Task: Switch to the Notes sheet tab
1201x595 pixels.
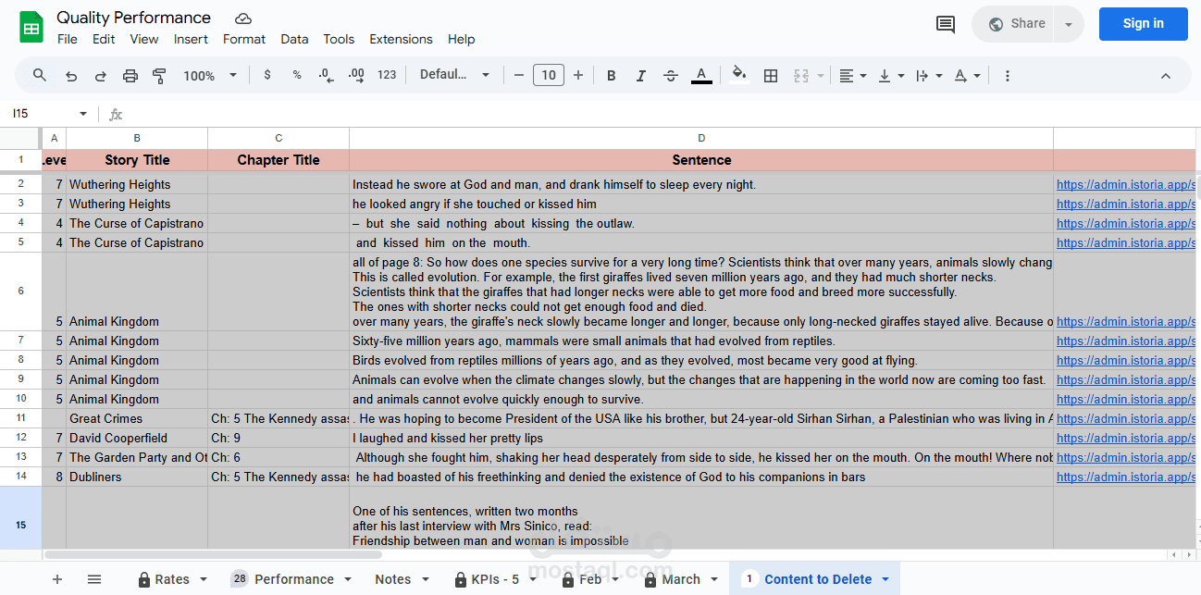Action: tap(393, 579)
